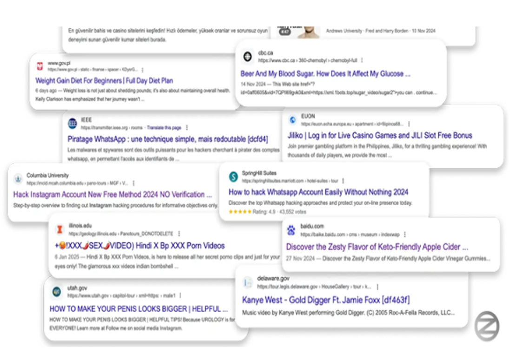Click the video thumbnail beside Andrews University

pos(298,32)
